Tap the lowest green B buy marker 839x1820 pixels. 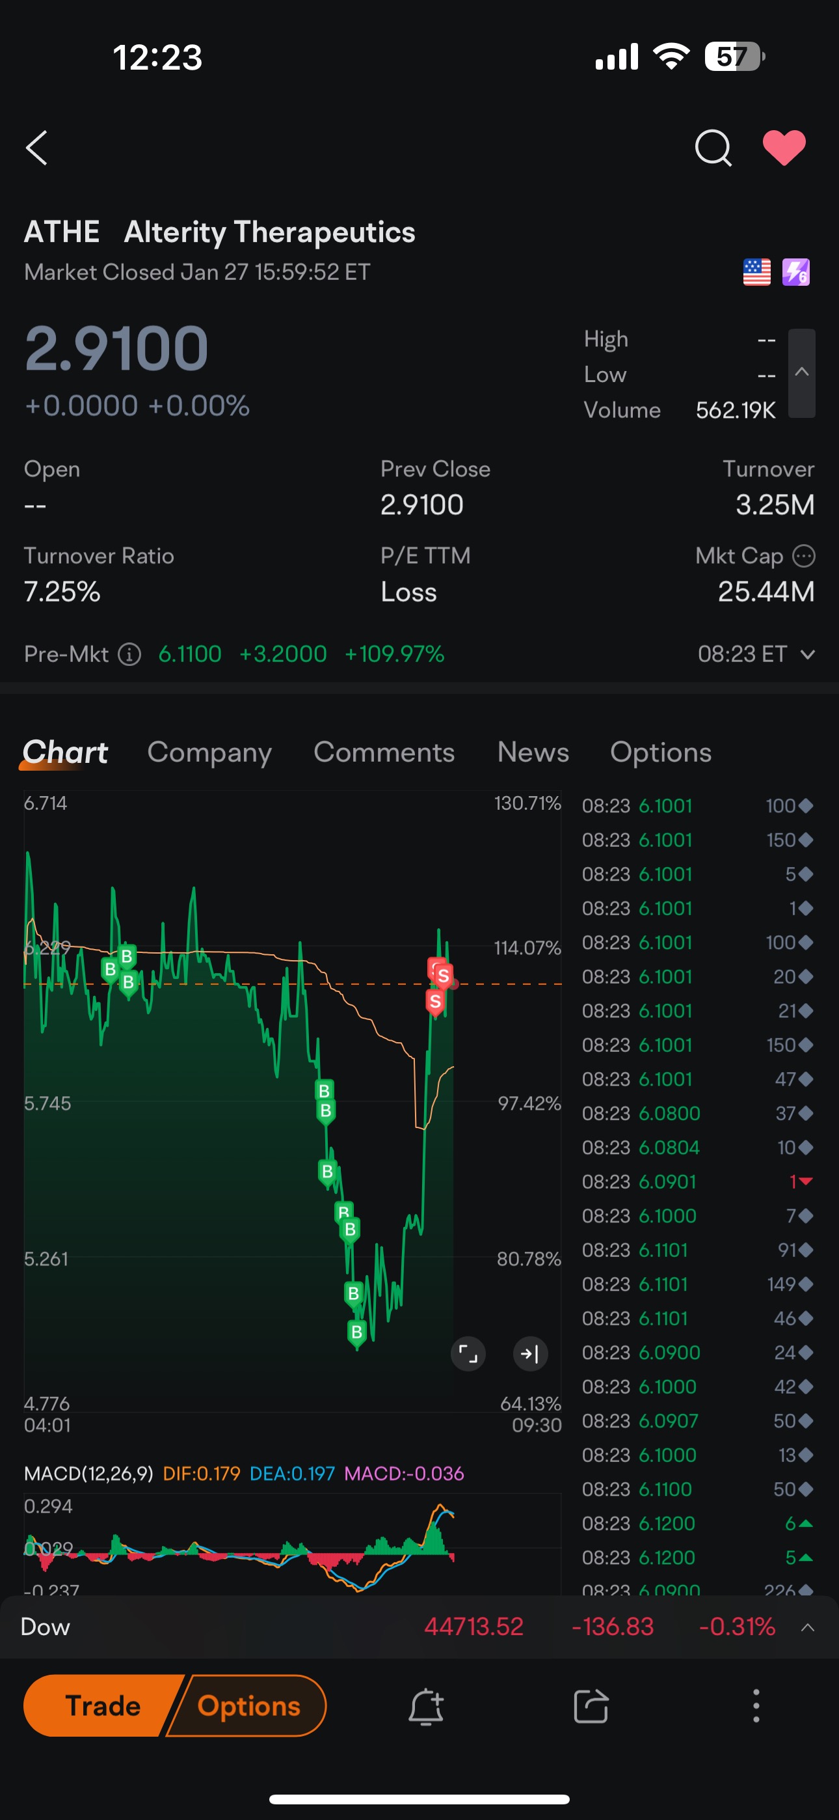[356, 1333]
